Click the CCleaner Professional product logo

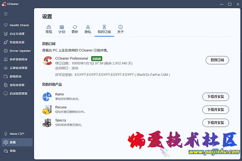(x=47, y=61)
